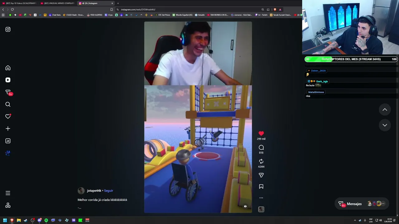Open a new browser tab
The image size is (399, 224).
pyautogui.click(x=118, y=3)
